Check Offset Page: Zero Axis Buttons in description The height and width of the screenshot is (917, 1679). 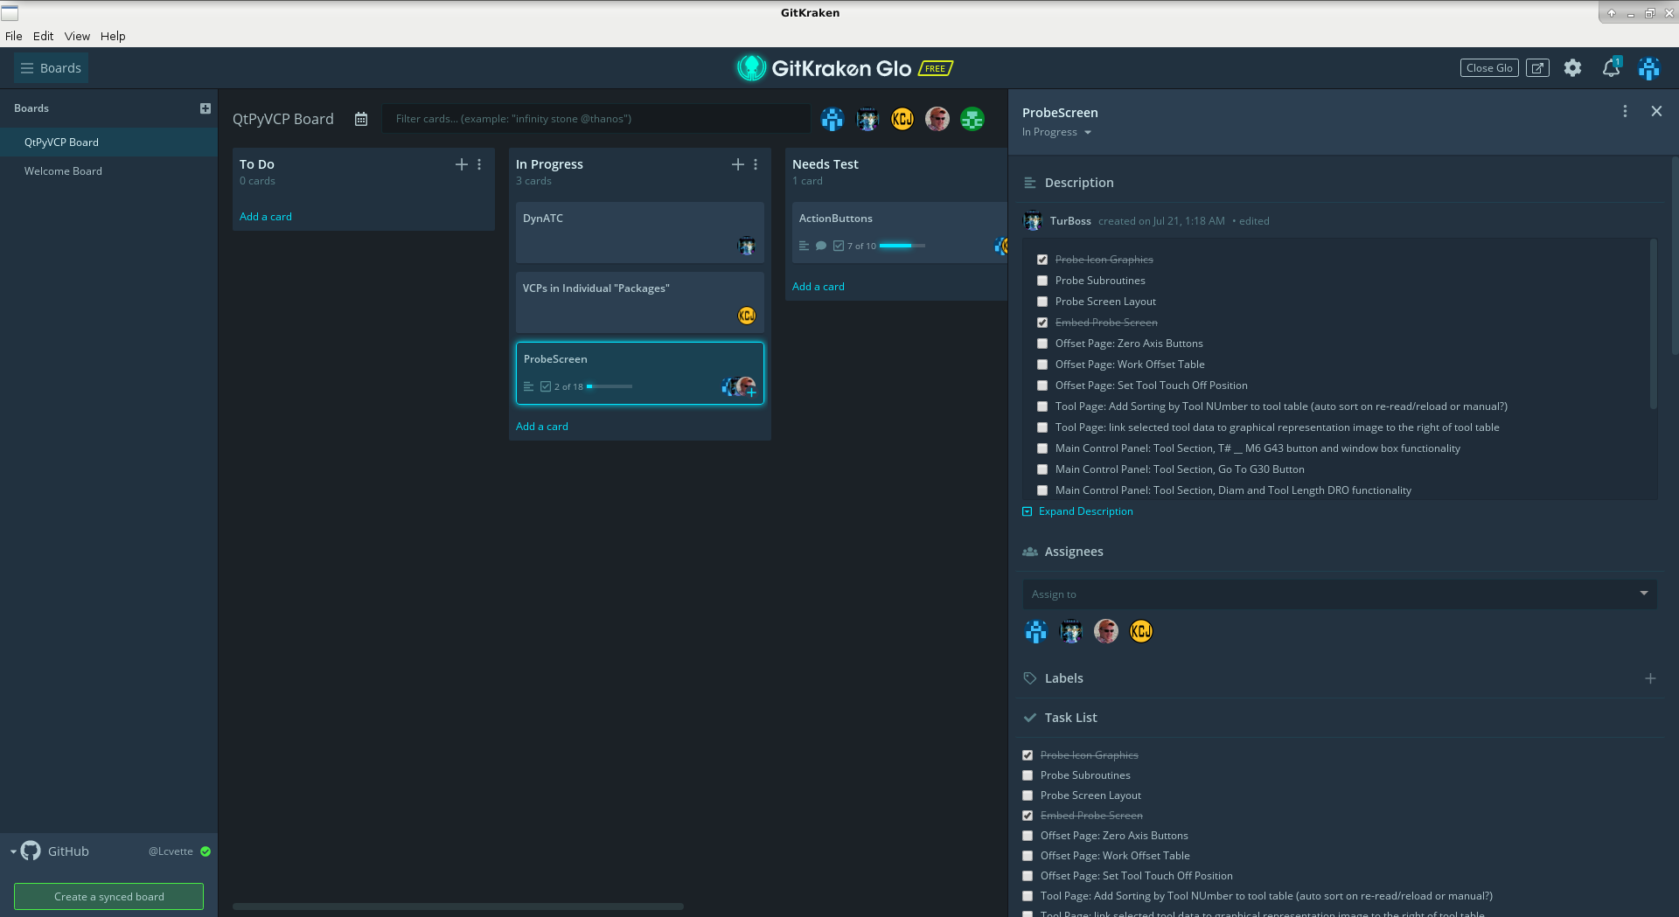pos(1042,344)
